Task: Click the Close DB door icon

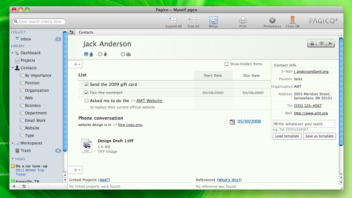Action: click(292, 20)
